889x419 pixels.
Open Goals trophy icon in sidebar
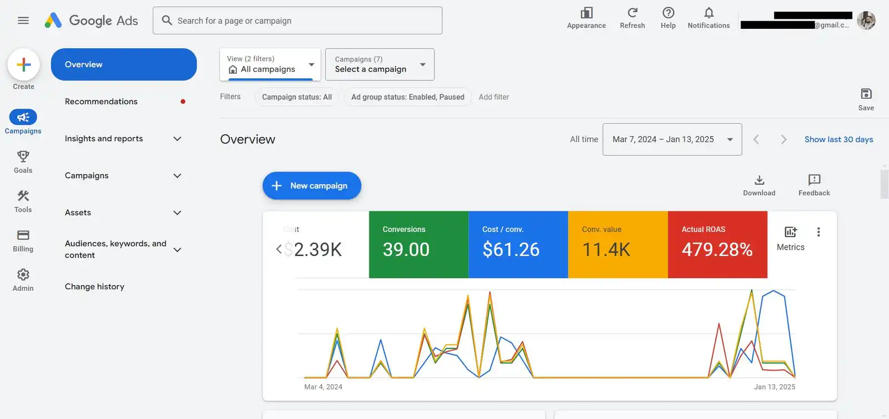[23, 157]
